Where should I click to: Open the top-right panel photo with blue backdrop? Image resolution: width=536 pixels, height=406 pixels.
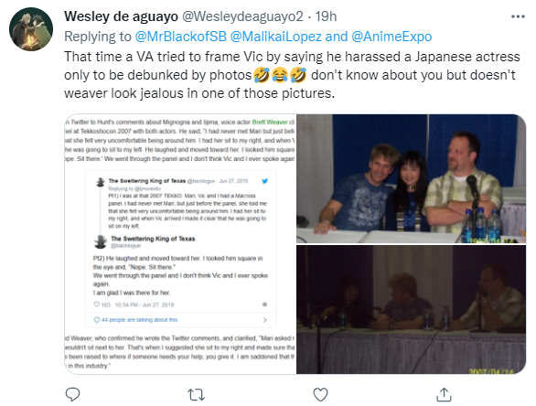[x=412, y=178]
